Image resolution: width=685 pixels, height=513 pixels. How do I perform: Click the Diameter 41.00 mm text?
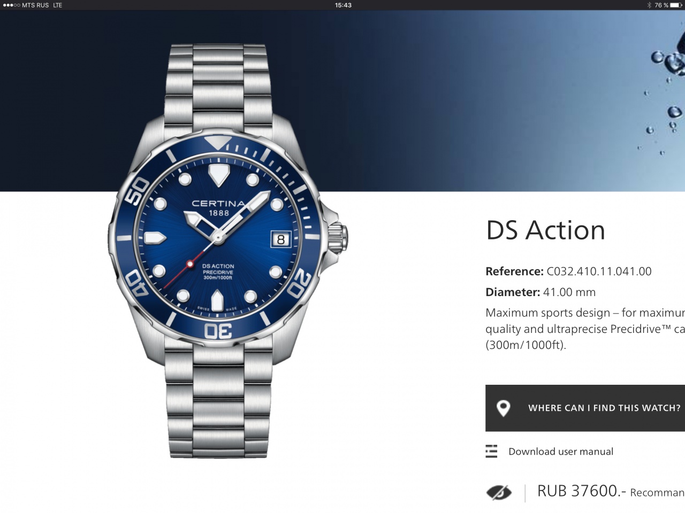tap(541, 292)
